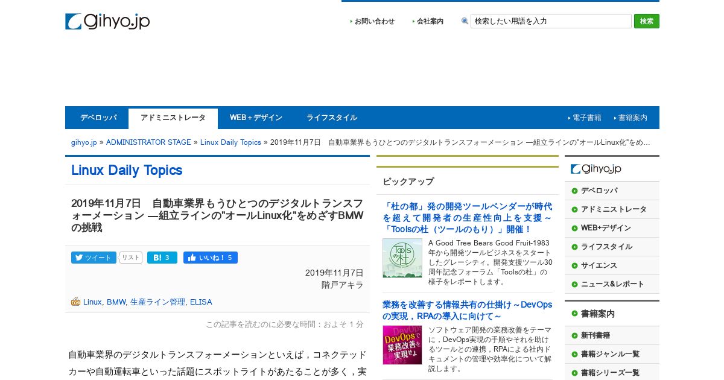
Task: Click the ELISA tag link
Action: click(201, 302)
